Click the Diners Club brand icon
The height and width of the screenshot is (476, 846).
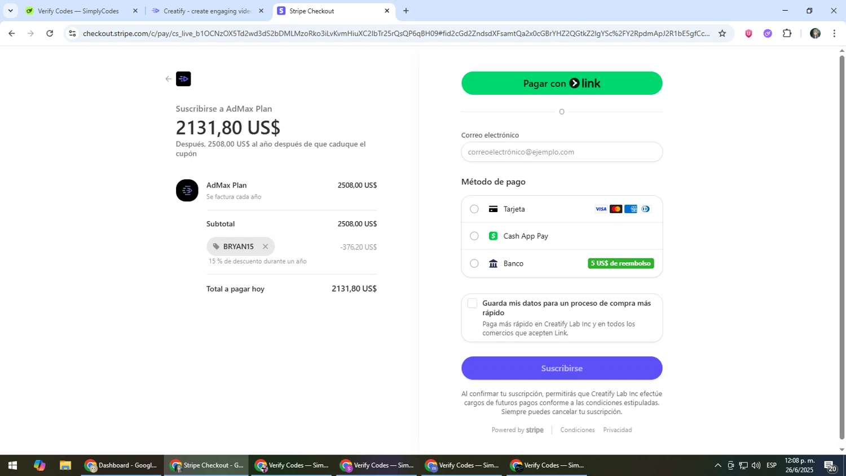click(x=646, y=209)
